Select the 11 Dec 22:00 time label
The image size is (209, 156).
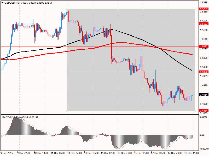click(x=75, y=153)
